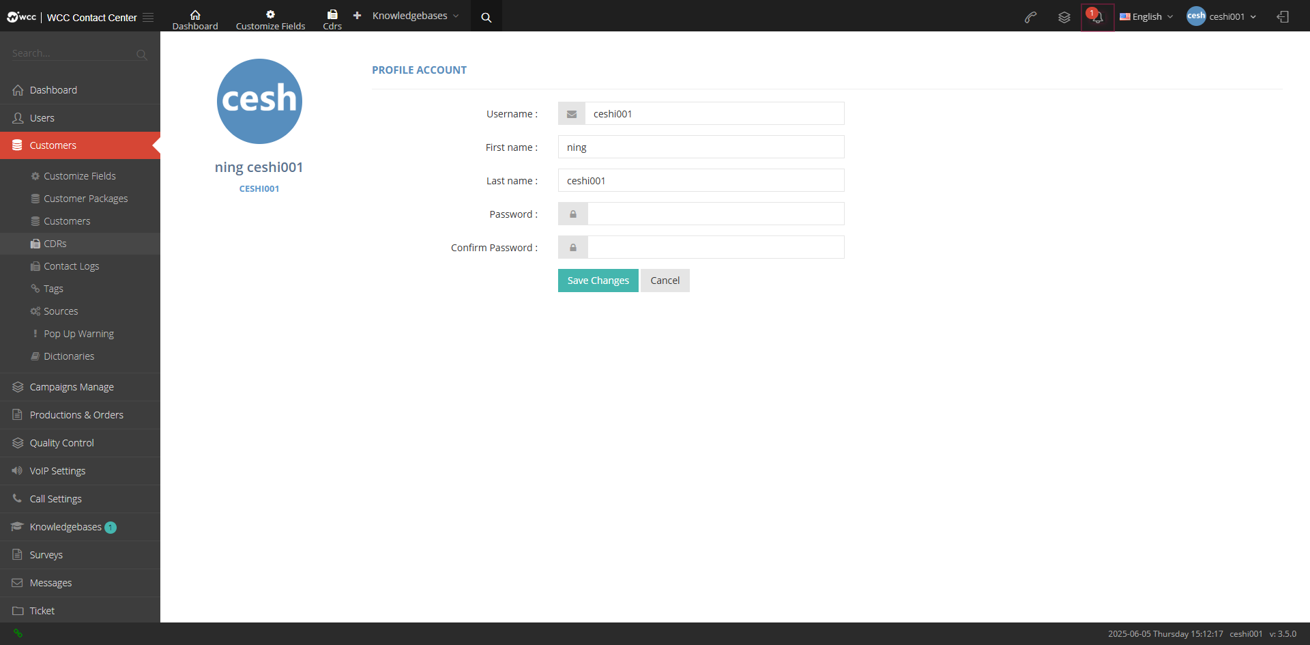The height and width of the screenshot is (645, 1310).
Task: Open Sources submenu item
Action: coord(80,311)
